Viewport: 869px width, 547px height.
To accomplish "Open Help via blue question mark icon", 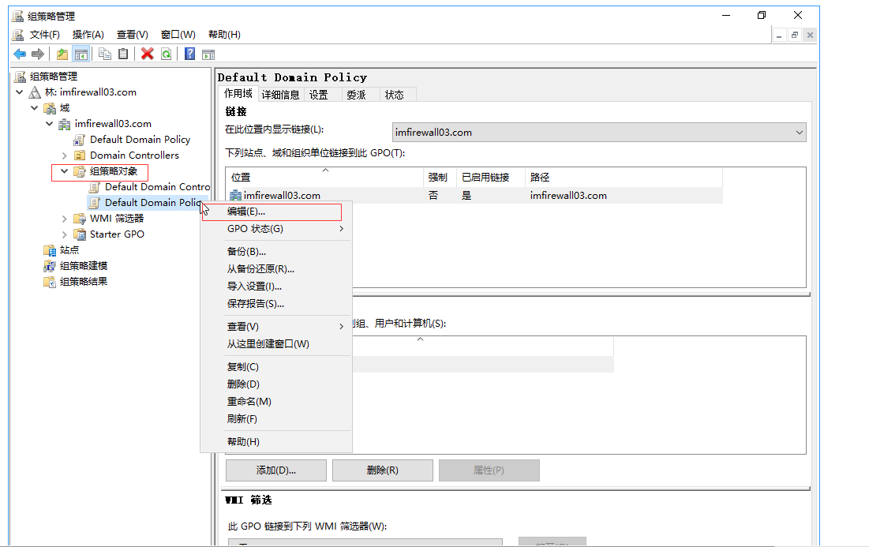I will point(189,54).
